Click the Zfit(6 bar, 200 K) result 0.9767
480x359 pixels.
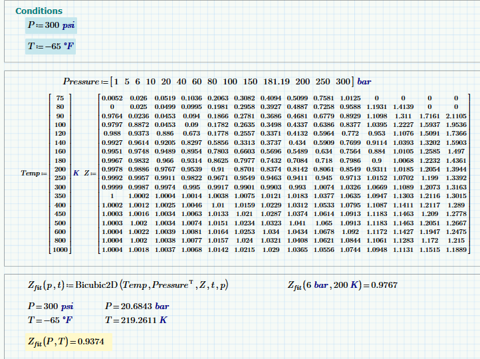(386, 286)
